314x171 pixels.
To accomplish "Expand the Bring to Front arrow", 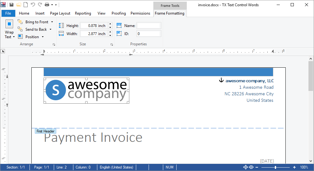I will (52, 22).
